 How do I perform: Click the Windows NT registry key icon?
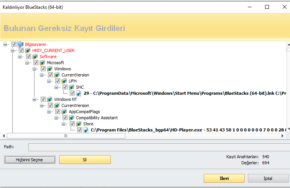coord(49,99)
